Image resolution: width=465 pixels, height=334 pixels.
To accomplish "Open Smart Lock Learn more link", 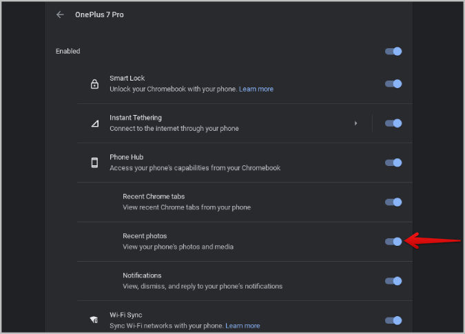I will [256, 90].
